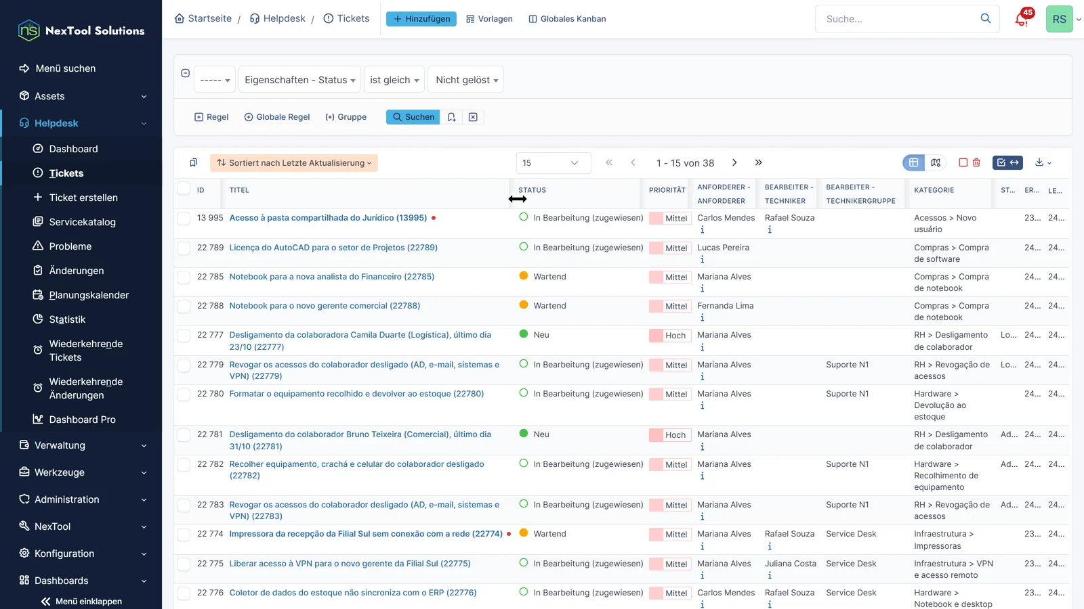This screenshot has height=609, width=1084.
Task: Open the 'Nicht gelöst' value dropdown
Action: point(467,80)
